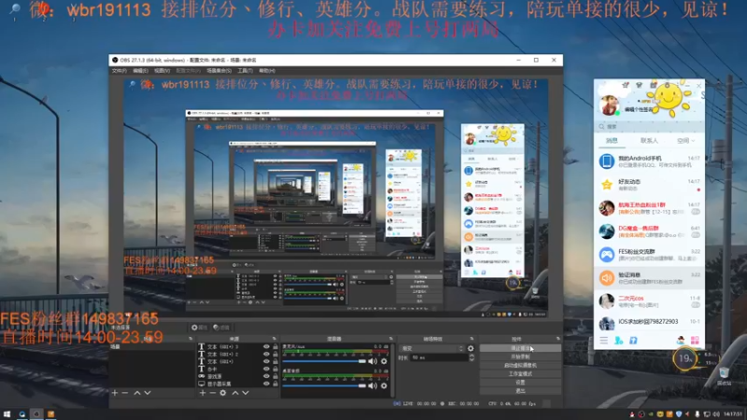
Task: Add a new scene with the scenes plus icon
Action: coord(114,393)
